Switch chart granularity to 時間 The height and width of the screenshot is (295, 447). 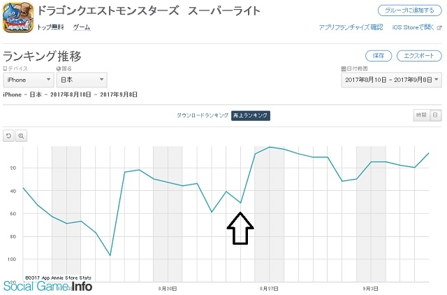click(x=421, y=115)
